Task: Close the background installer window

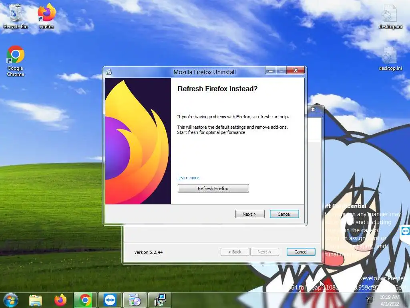Action: pyautogui.click(x=313, y=109)
